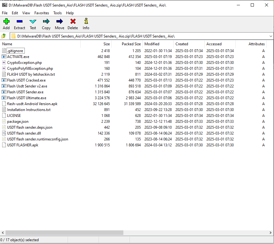
Task: Click the USDT FLASHER.apk file icon
Action: pyautogui.click(x=4, y=145)
